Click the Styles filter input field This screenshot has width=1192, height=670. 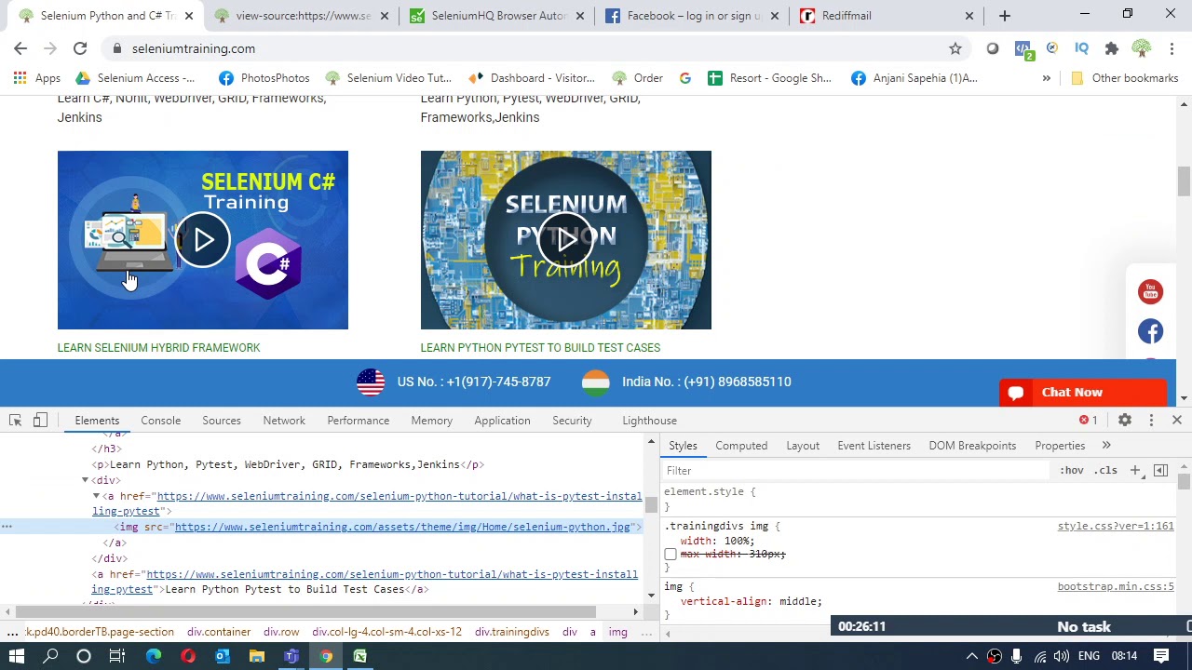(x=855, y=471)
